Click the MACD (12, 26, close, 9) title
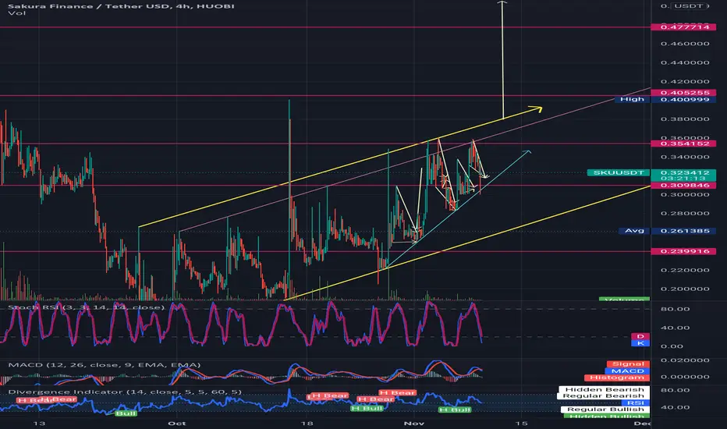 (105, 365)
